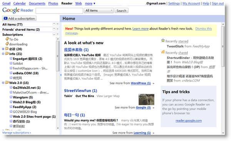
Task: Click the Engadget feed icon
Action: 11,59
